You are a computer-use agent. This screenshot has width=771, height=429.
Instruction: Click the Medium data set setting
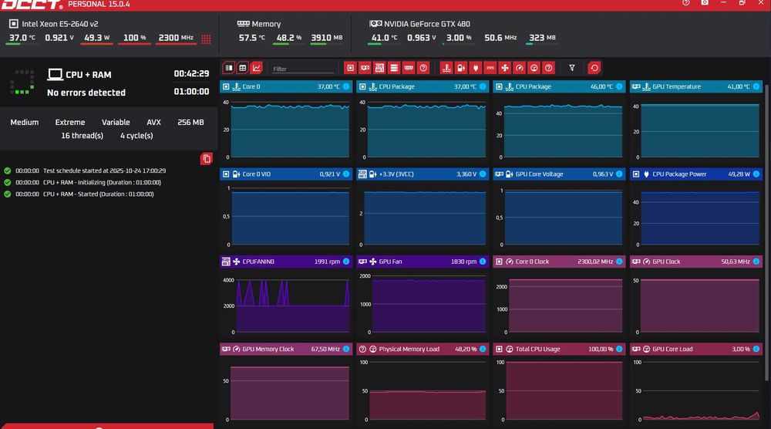pyautogui.click(x=25, y=123)
